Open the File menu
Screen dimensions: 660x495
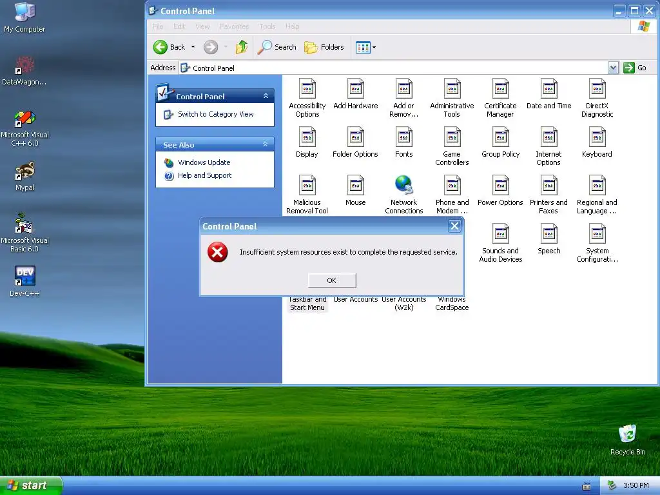(x=158, y=26)
